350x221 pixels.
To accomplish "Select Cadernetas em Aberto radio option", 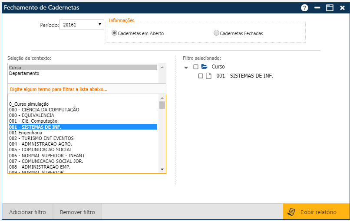I will 114,33.
